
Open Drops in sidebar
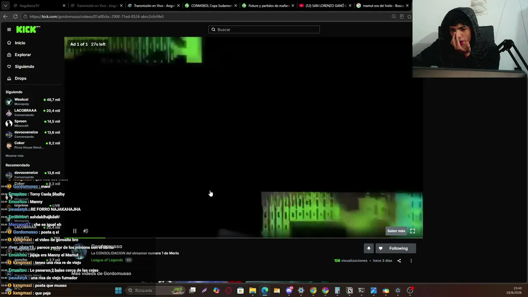point(20,78)
